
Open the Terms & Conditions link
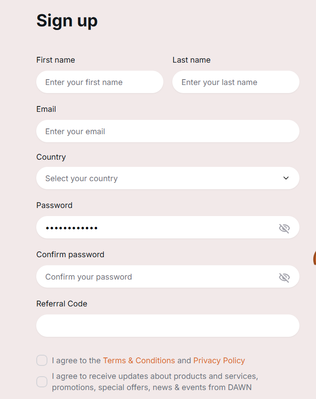pyautogui.click(x=139, y=361)
